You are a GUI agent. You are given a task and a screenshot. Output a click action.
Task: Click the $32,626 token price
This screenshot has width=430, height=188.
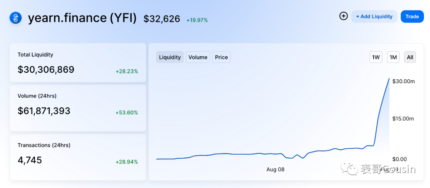coord(162,19)
